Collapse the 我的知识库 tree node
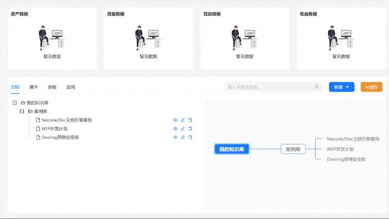The width and height of the screenshot is (389, 219). tap(14, 103)
